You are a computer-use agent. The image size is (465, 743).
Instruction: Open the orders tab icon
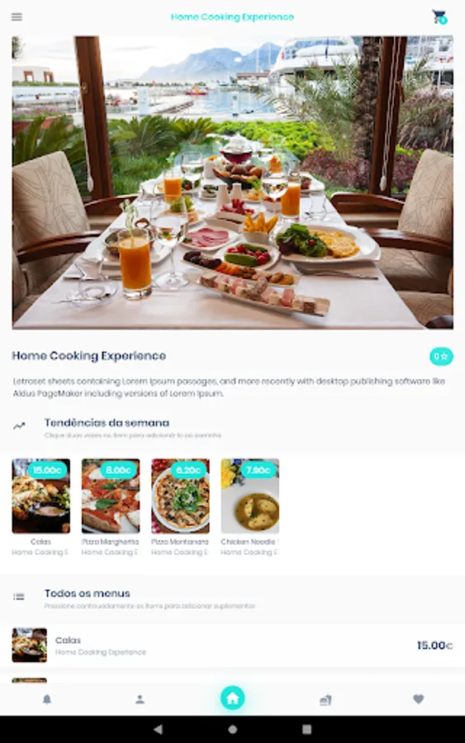325,699
